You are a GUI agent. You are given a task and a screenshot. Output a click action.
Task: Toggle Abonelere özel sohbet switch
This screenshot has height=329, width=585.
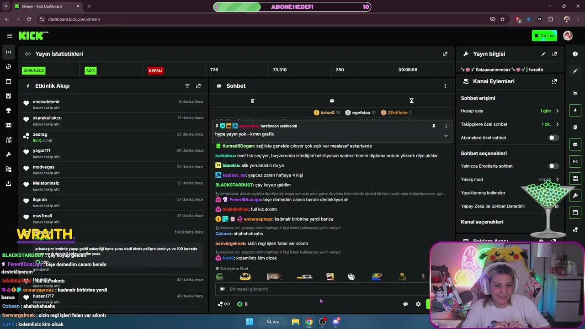[x=553, y=138]
